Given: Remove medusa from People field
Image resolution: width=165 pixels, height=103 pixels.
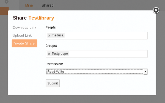Looking at the screenshot, I should tap(49, 36).
